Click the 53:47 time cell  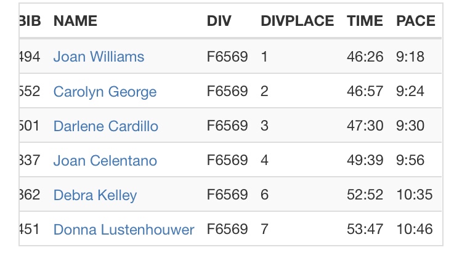[363, 230]
